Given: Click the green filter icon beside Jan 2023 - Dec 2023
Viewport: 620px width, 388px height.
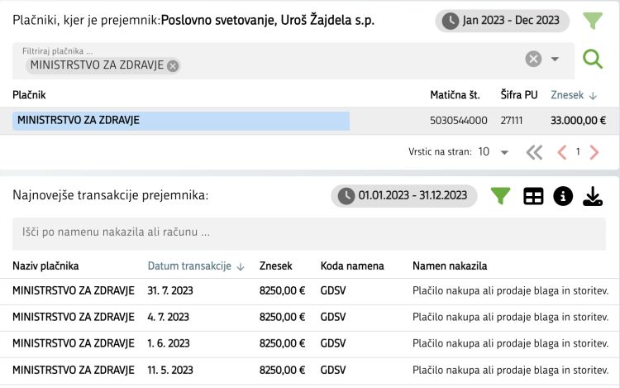Looking at the screenshot, I should [593, 20].
